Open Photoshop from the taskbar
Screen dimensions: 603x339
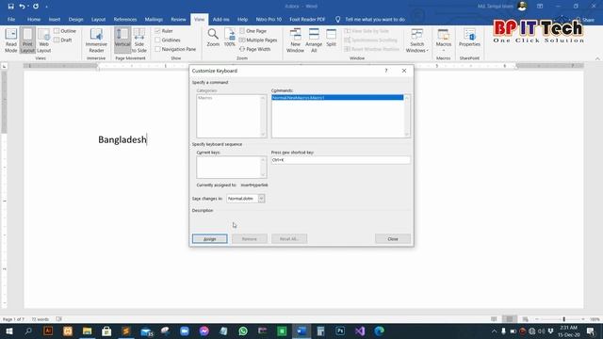(x=340, y=331)
